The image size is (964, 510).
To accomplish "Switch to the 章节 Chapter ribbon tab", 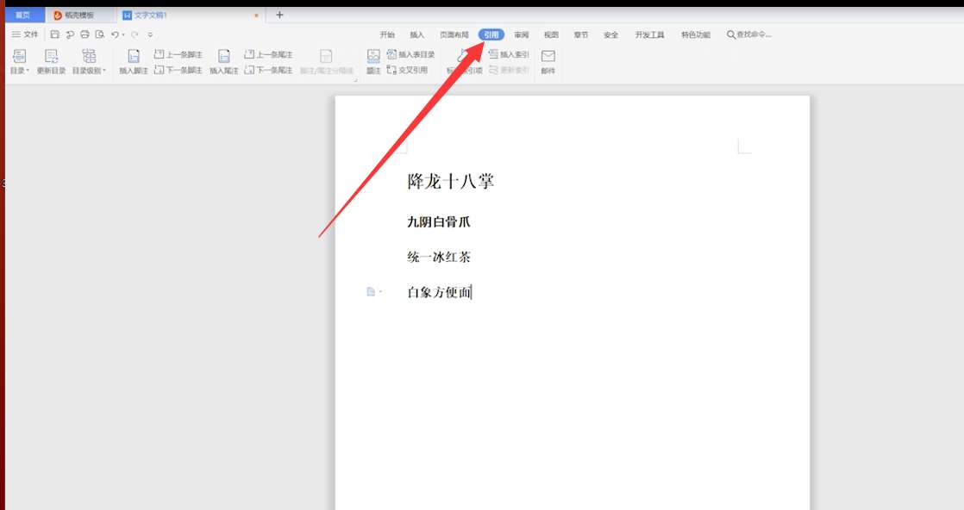I will 581,35.
